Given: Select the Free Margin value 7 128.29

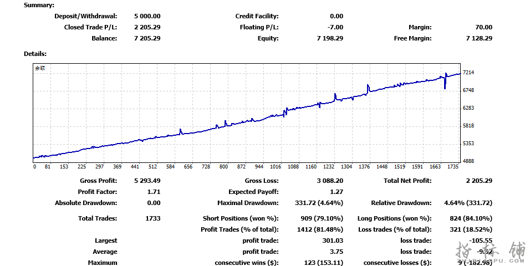Looking at the screenshot, I should click(479, 39).
